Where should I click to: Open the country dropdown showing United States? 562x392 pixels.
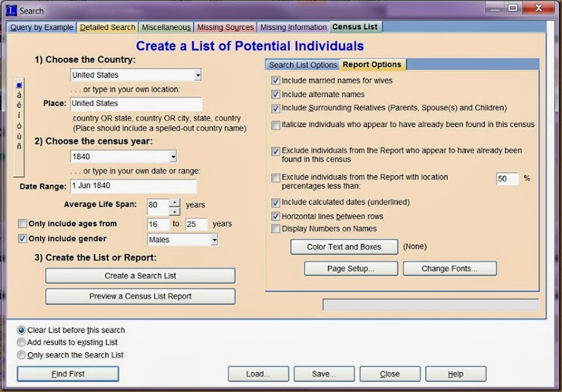coord(198,75)
